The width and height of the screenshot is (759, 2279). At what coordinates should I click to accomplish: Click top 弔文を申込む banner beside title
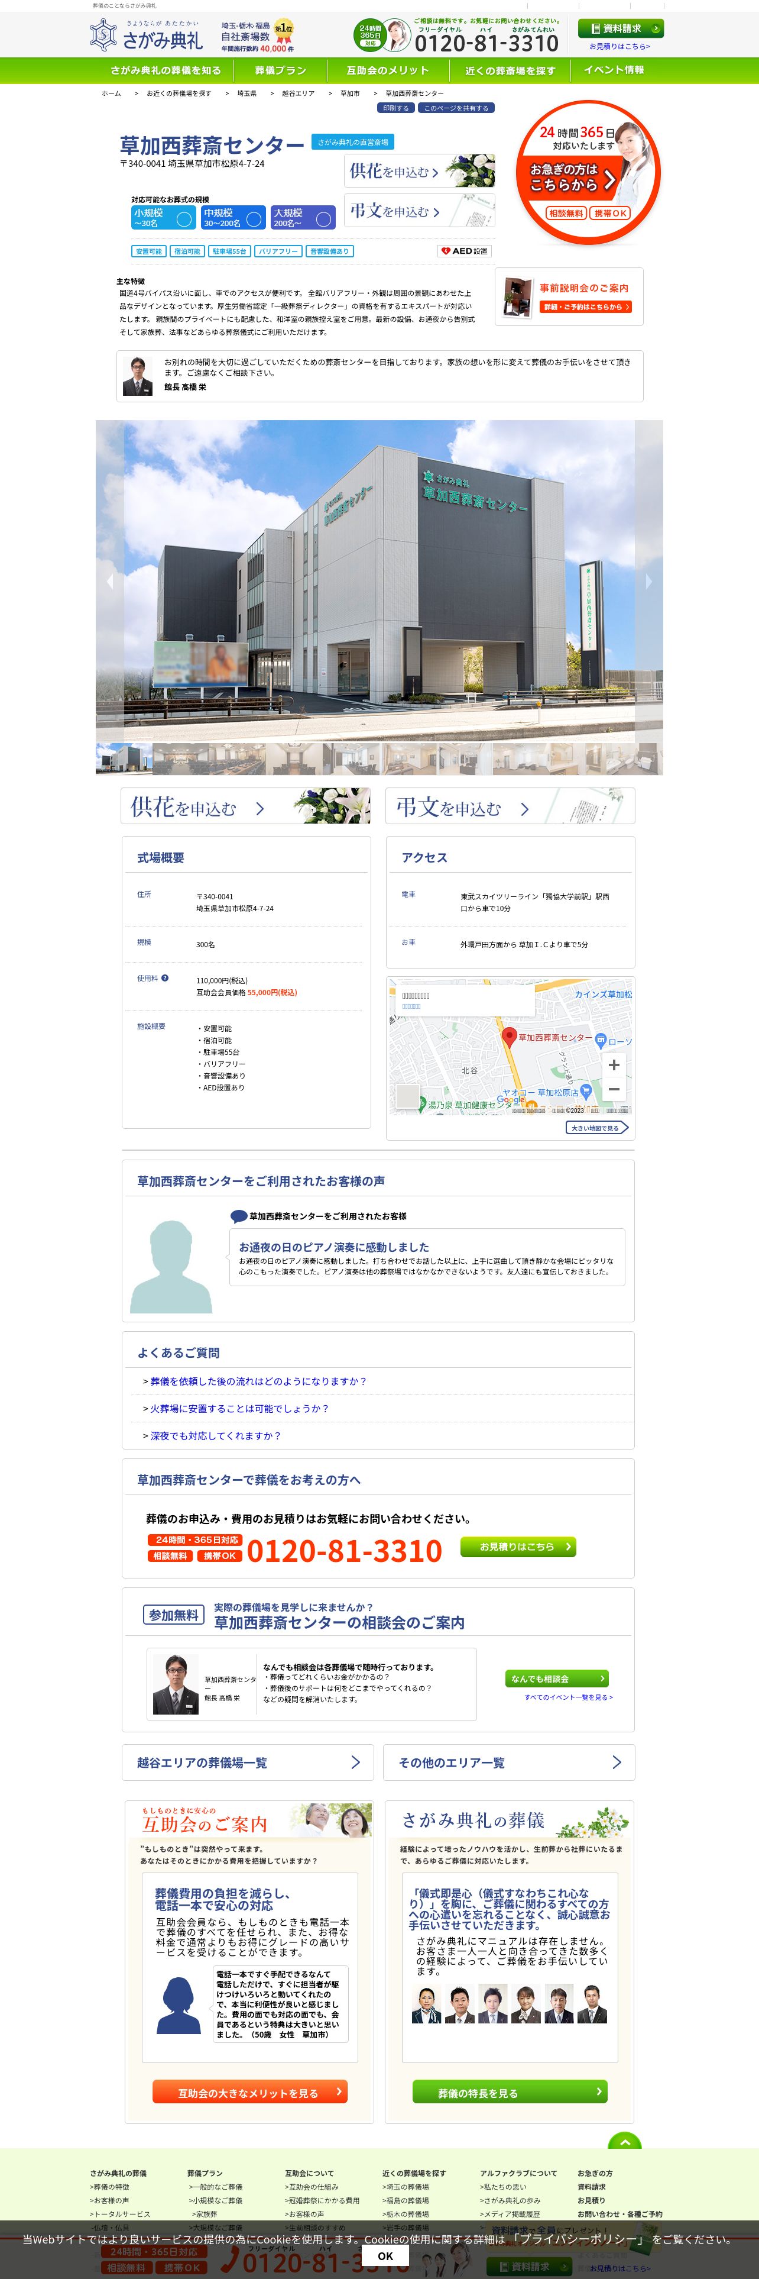[x=420, y=211]
